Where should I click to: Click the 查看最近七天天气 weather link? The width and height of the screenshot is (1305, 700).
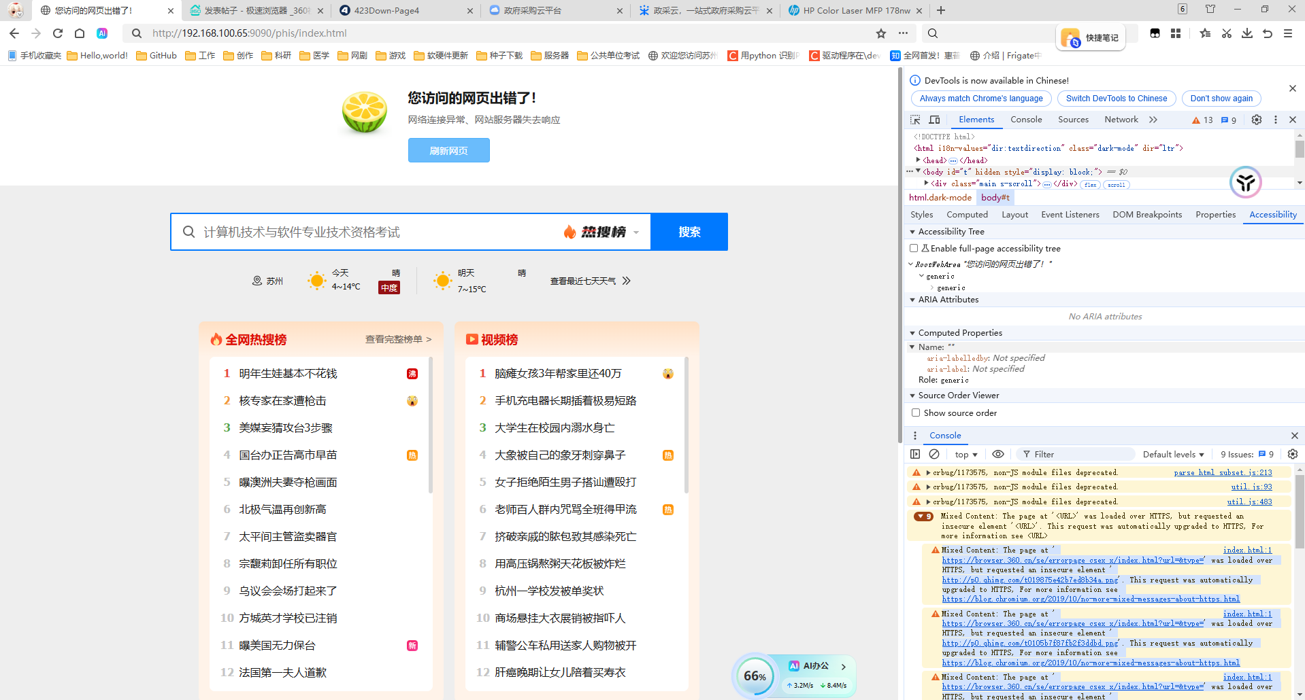pos(590,281)
